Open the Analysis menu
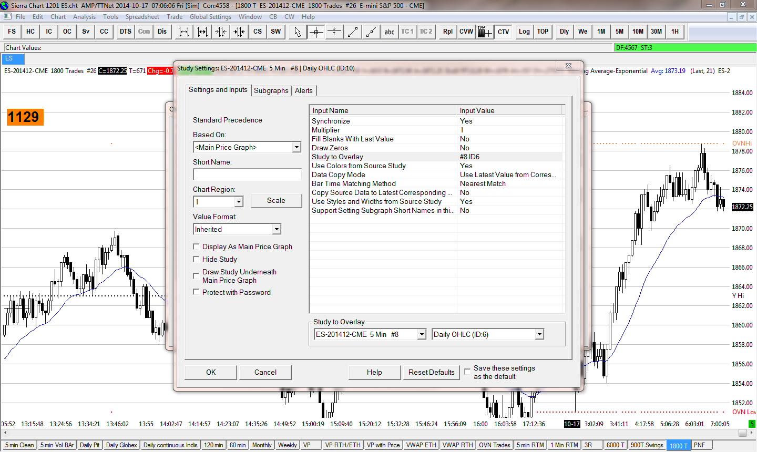Screen dimensions: 757x452 coord(85,17)
